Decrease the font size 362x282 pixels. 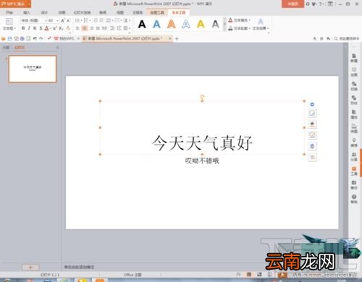pos(69,21)
